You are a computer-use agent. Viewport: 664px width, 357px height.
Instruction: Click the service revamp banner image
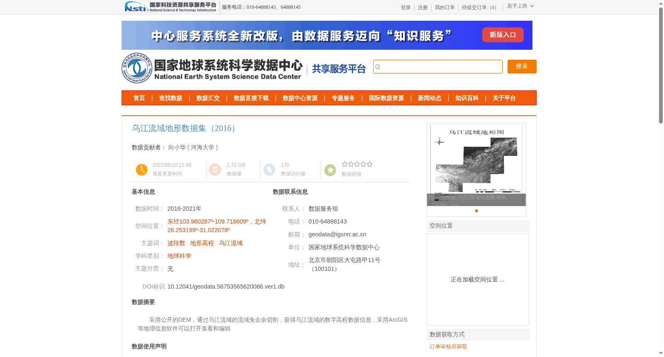[x=327, y=35]
